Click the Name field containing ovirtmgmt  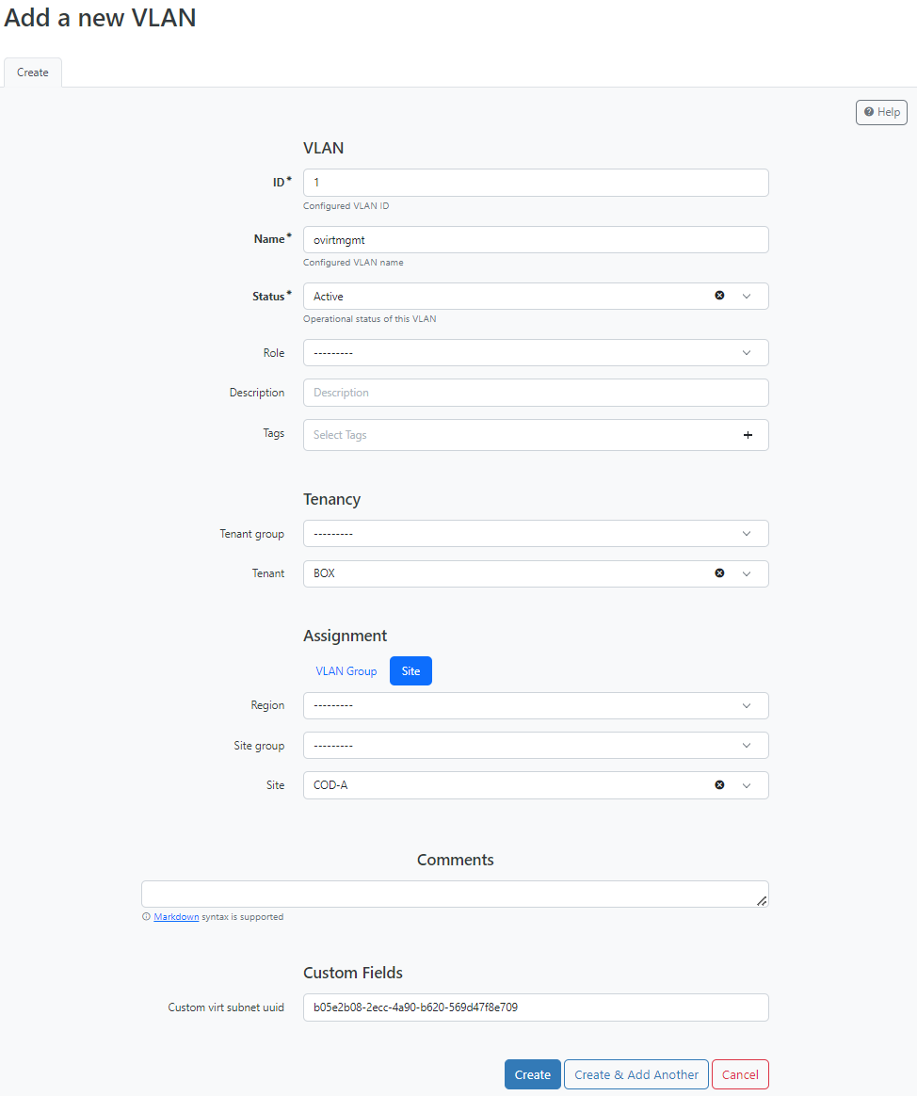[536, 240]
